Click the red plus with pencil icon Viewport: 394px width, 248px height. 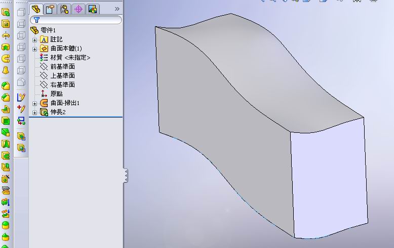(21, 109)
